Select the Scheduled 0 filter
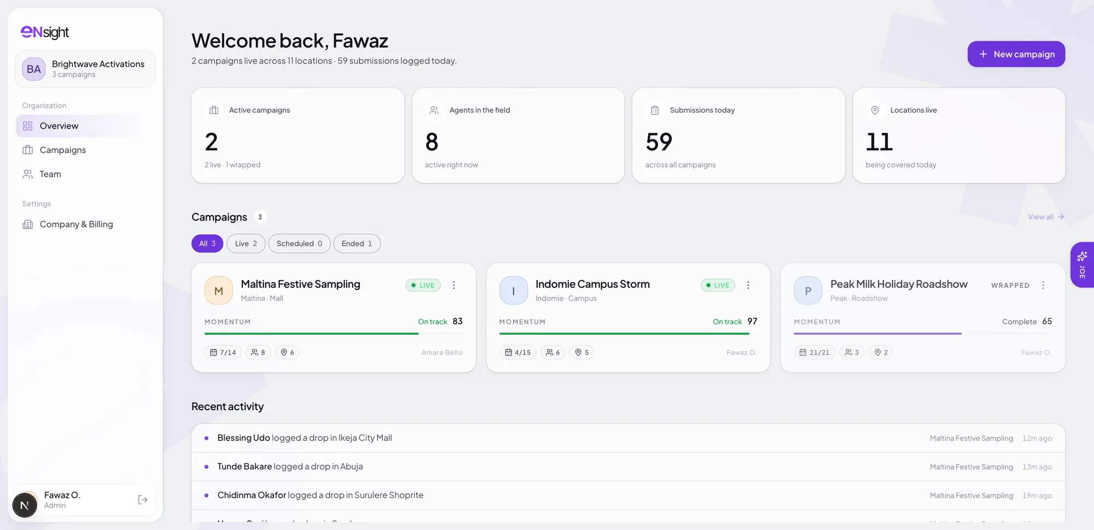This screenshot has width=1094, height=530. [x=299, y=243]
